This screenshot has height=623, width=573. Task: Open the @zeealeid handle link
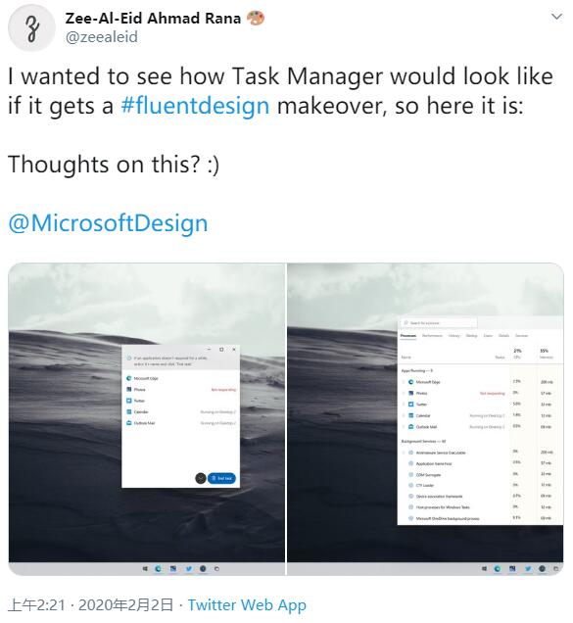[x=101, y=37]
